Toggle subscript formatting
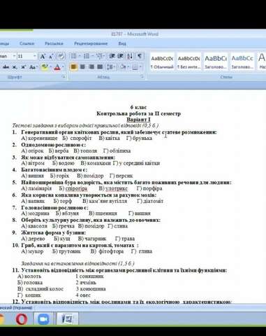 click(x=15, y=67)
